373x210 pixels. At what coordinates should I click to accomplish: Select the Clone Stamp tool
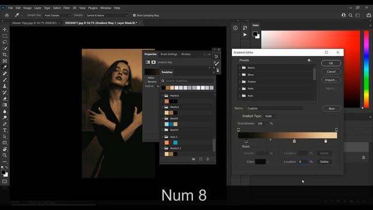pyautogui.click(x=5, y=86)
